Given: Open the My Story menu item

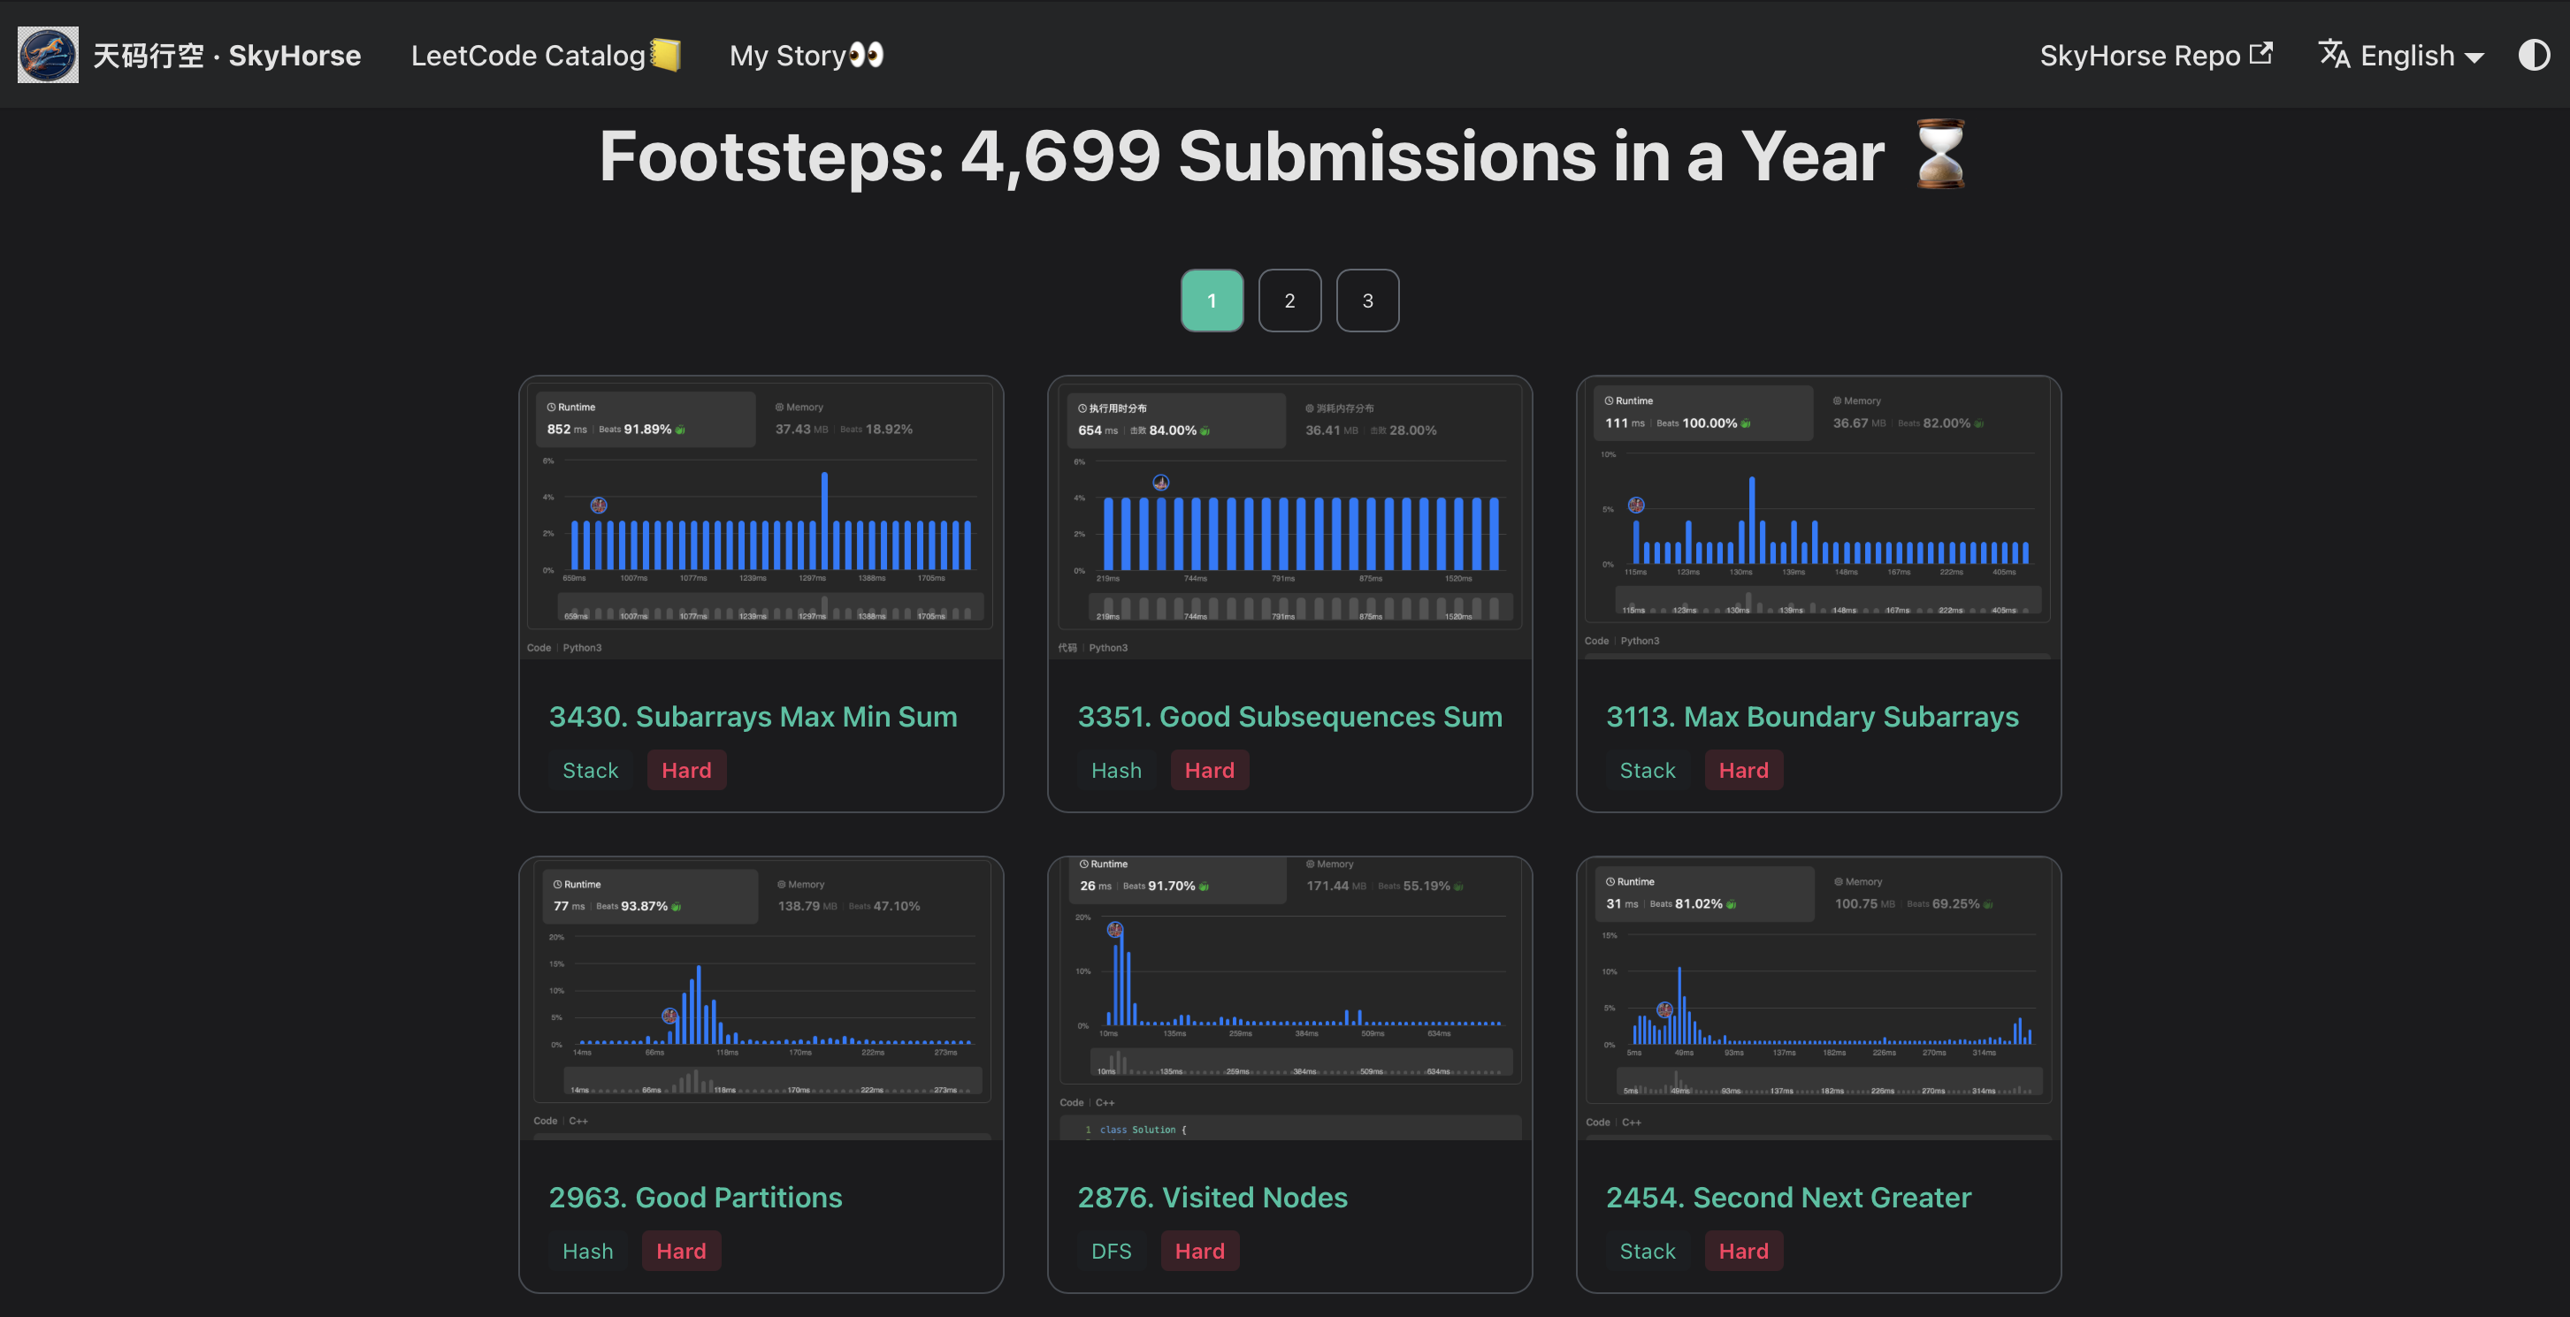Looking at the screenshot, I should [x=807, y=55].
